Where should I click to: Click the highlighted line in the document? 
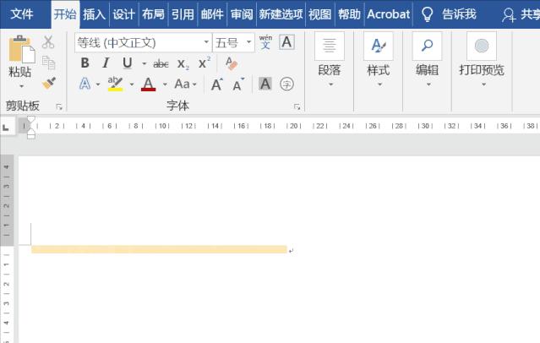[159, 249]
